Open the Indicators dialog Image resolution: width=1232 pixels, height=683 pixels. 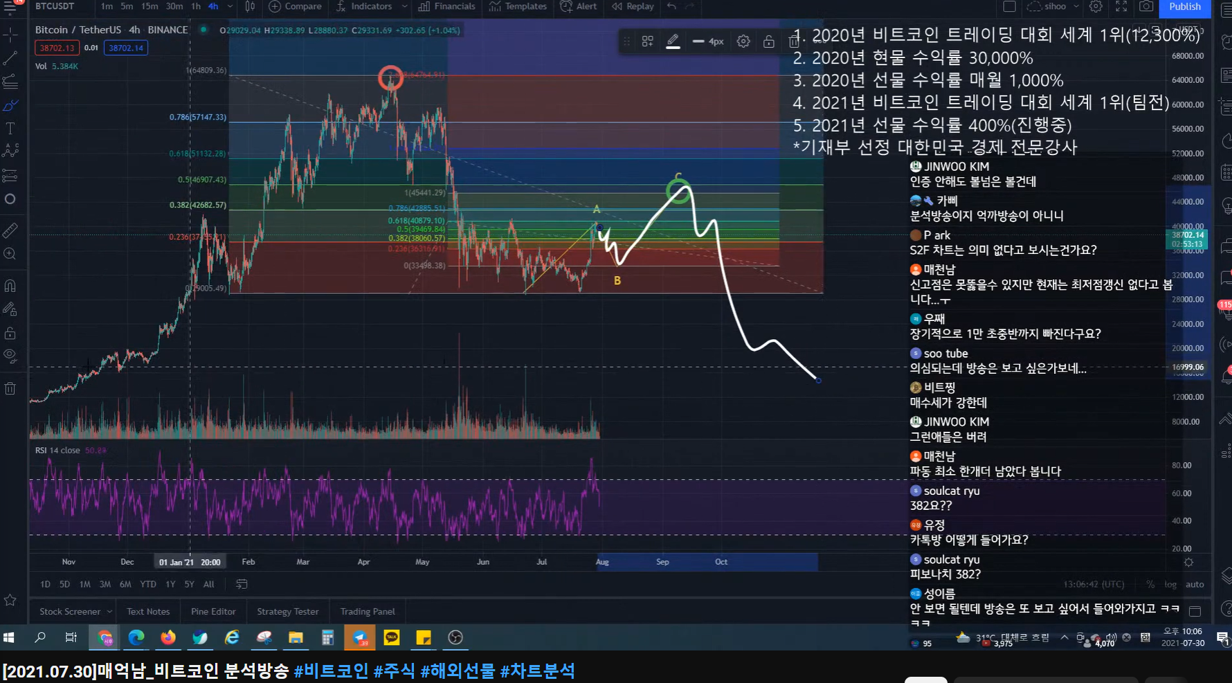coord(364,6)
